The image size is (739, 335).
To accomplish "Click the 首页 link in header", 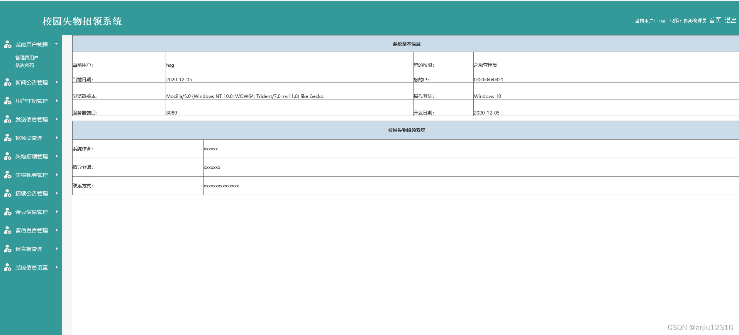I will (x=715, y=20).
